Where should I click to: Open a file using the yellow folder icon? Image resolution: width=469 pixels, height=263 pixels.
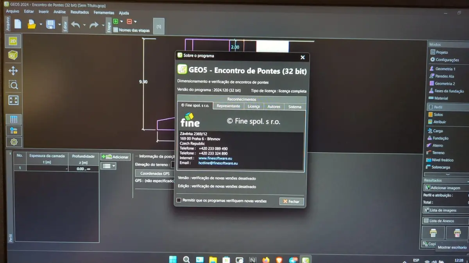pos(32,25)
